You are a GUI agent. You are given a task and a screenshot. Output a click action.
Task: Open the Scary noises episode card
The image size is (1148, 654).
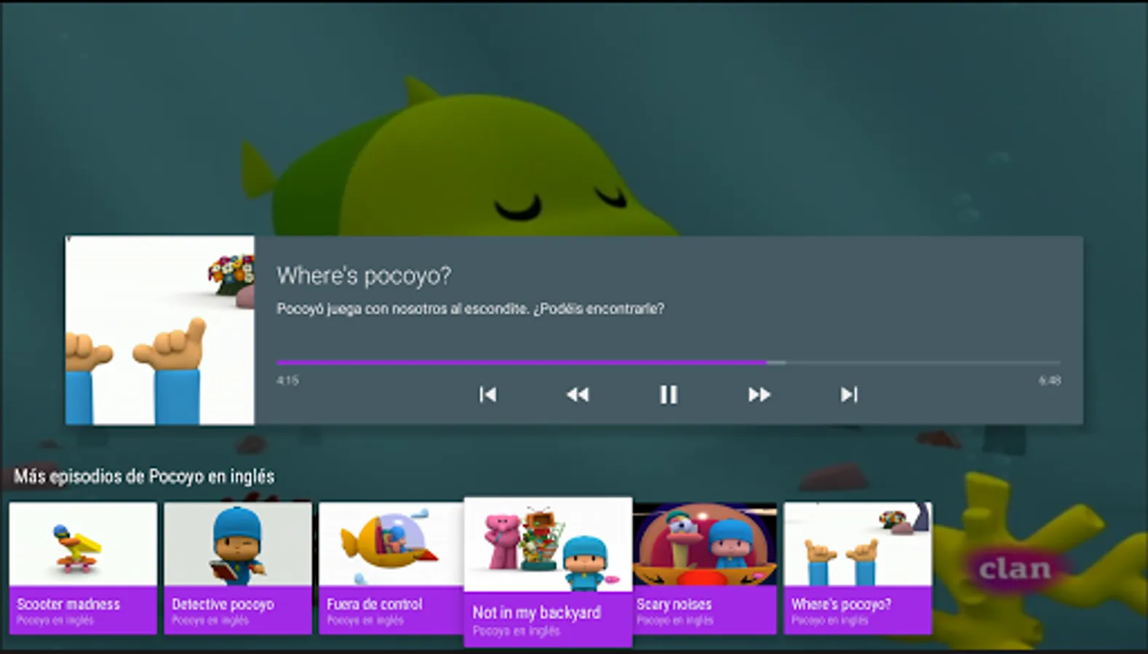[x=704, y=568]
